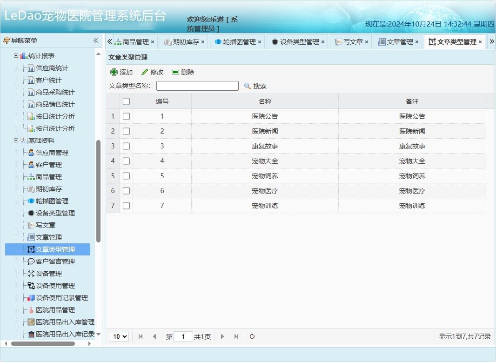Screen dimensions: 496x362
Task: Open the page size dropdown showing 10
Action: [x=119, y=336]
